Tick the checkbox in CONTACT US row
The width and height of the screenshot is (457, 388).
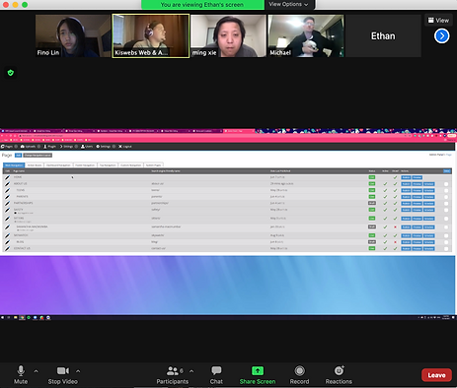[x=446, y=249]
